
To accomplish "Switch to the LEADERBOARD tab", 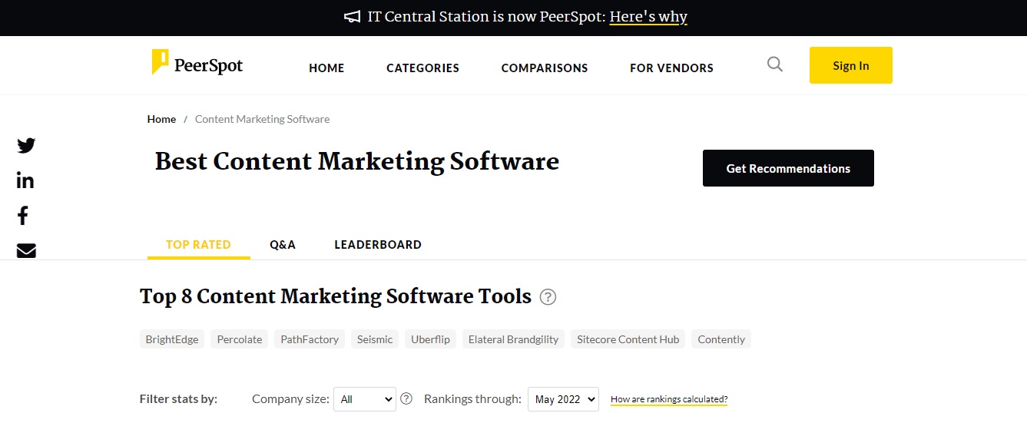I will 378,244.
